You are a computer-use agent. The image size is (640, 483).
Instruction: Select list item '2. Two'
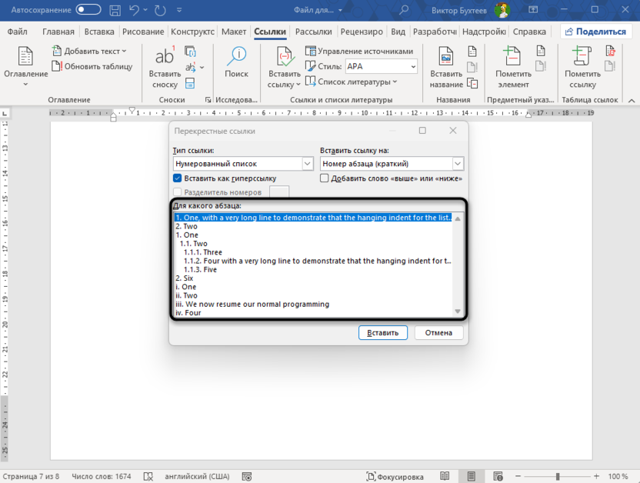coord(313,226)
